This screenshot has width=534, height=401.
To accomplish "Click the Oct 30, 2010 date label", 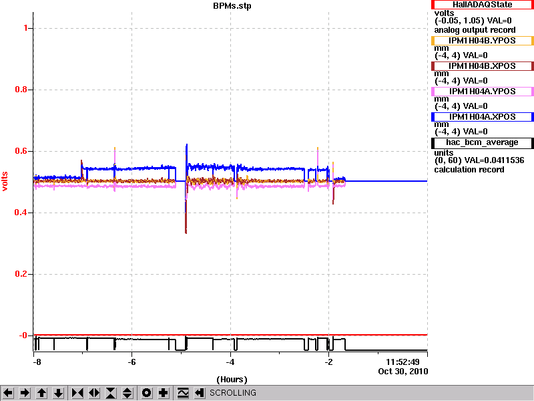I will coord(403,372).
